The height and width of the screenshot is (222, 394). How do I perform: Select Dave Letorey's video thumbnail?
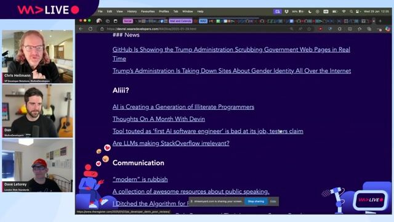pyautogui.click(x=38, y=165)
